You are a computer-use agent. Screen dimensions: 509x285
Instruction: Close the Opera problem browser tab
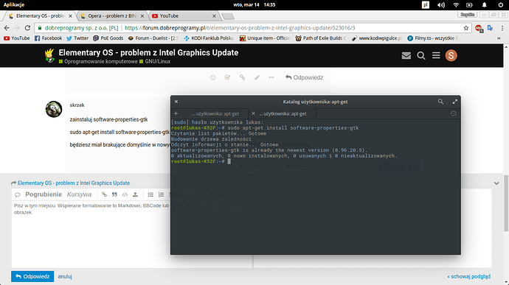click(142, 16)
